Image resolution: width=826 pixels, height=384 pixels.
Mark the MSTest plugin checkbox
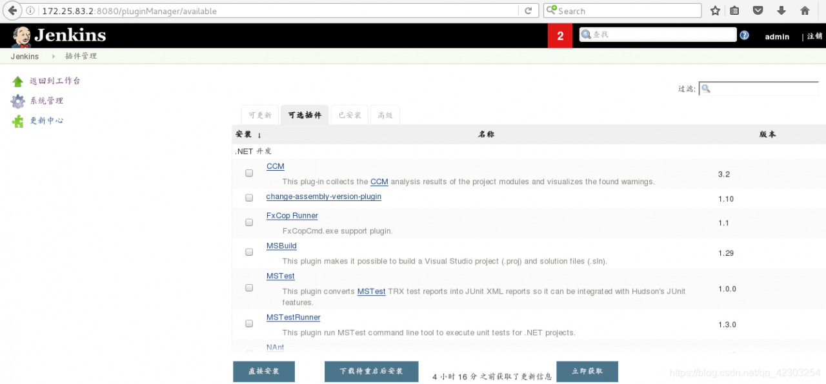(249, 288)
